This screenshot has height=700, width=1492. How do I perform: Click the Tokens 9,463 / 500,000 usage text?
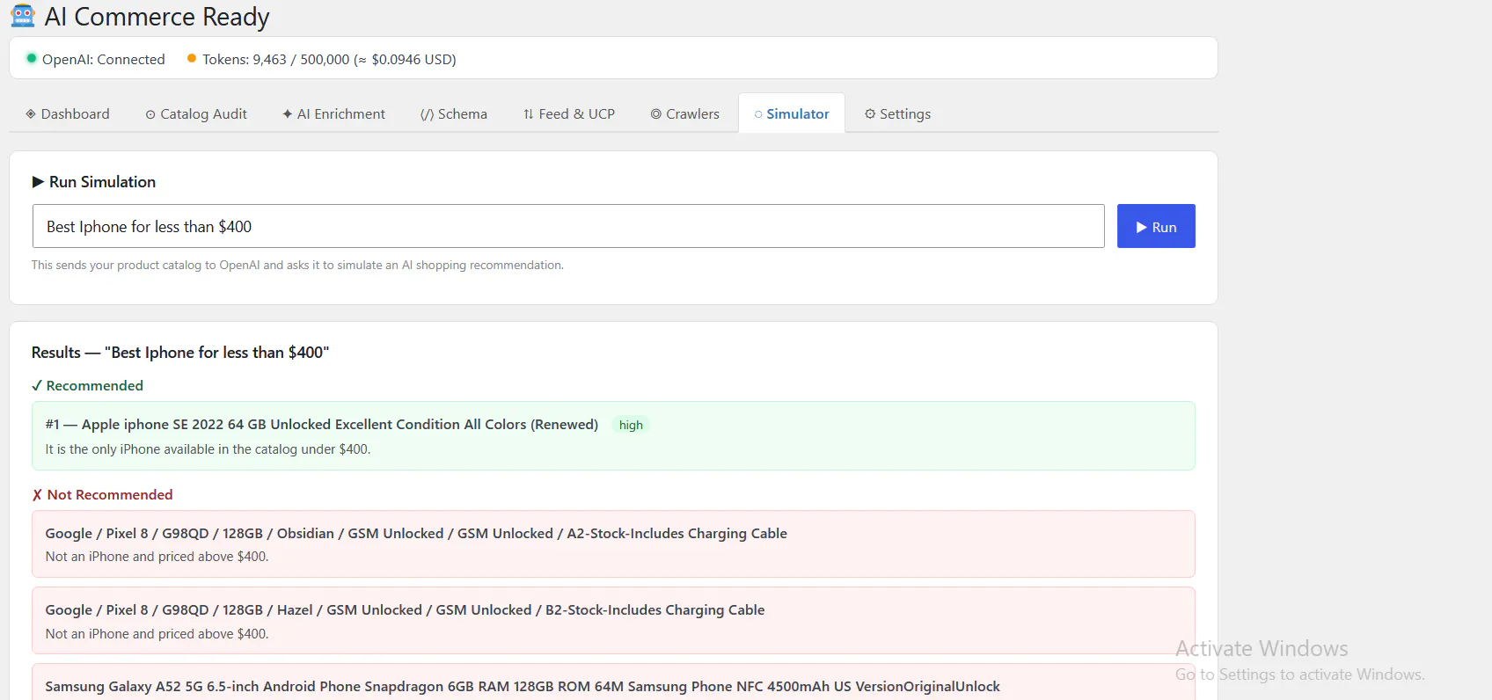coord(329,59)
